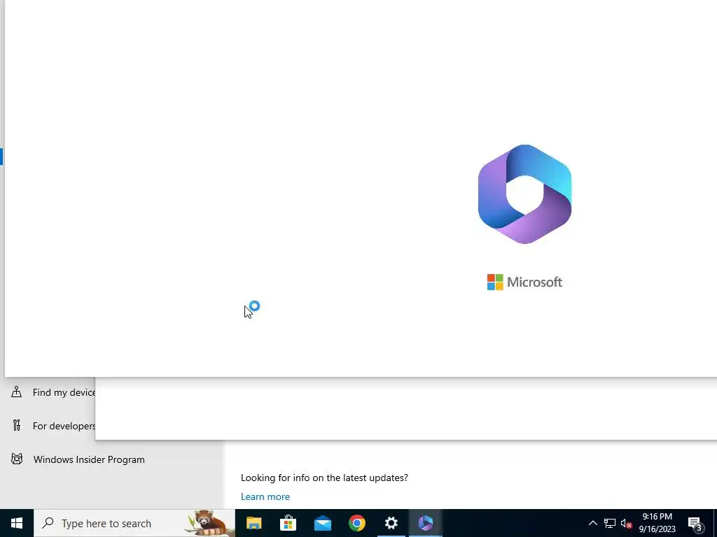717x537 pixels.
Task: Click 'Looking for info on the latest updates?' text
Action: pyautogui.click(x=324, y=478)
